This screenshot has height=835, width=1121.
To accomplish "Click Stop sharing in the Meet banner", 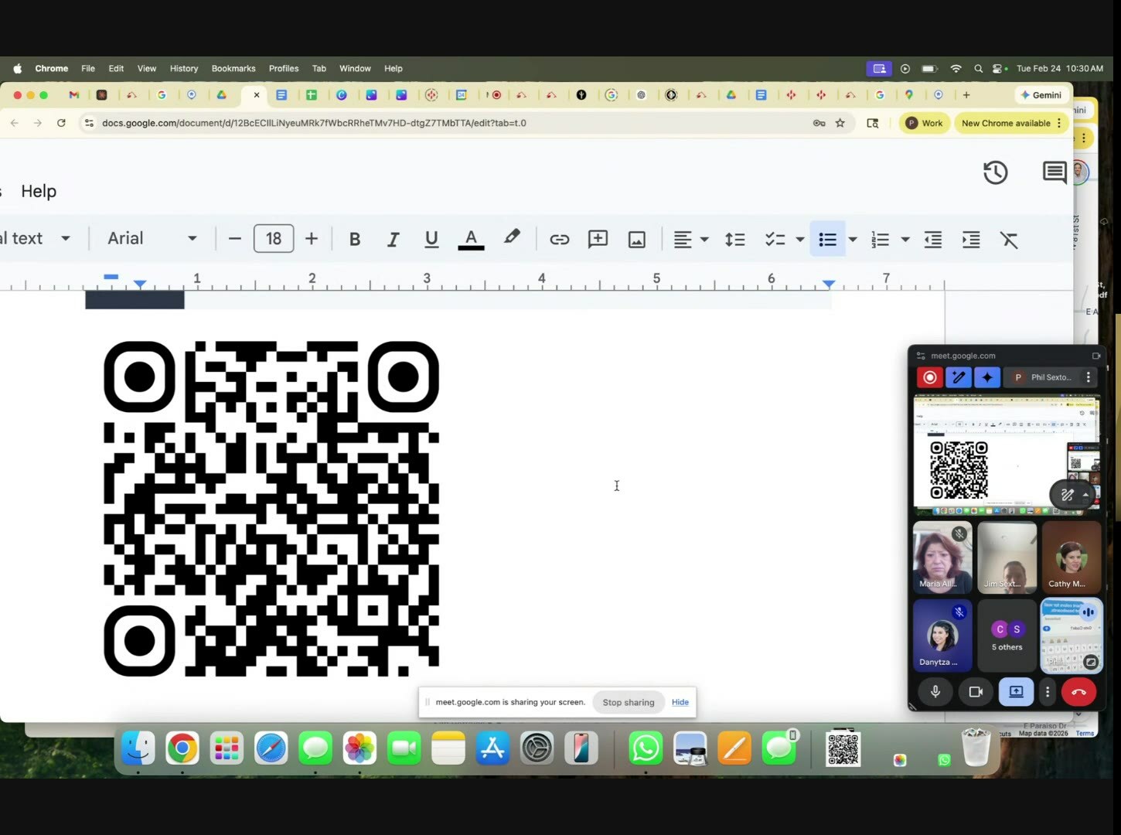I will click(629, 702).
